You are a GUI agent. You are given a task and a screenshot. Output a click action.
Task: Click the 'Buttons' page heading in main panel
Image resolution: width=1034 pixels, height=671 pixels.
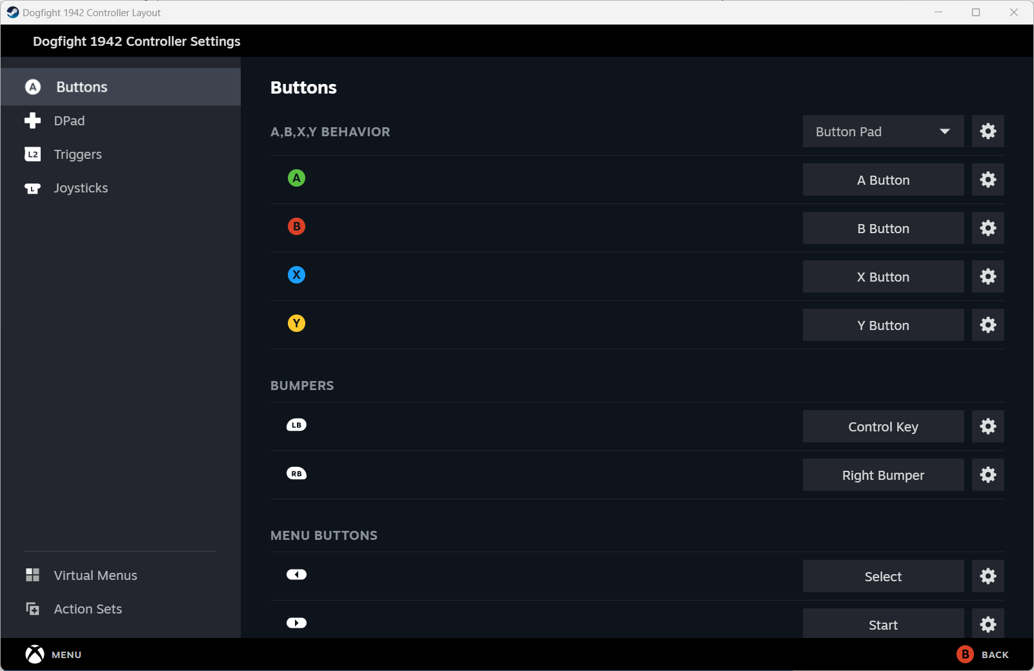pyautogui.click(x=303, y=87)
